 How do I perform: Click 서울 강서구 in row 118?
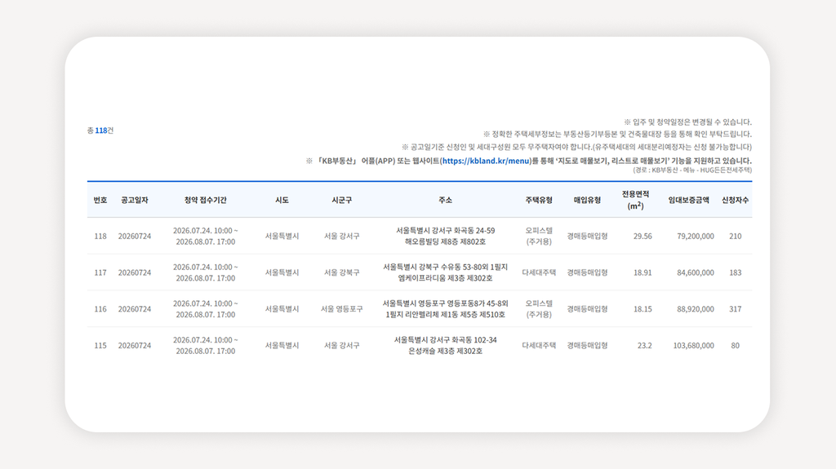[x=342, y=236]
